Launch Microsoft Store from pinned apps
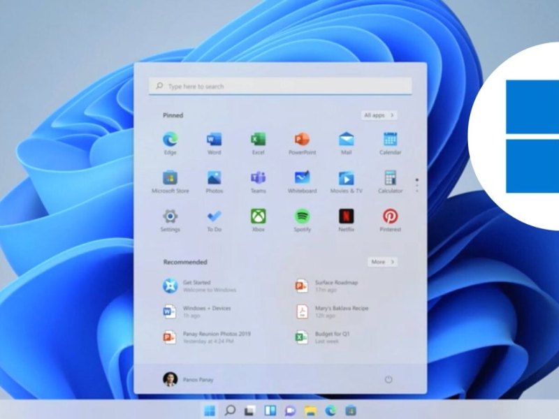559x419 pixels. (170, 182)
